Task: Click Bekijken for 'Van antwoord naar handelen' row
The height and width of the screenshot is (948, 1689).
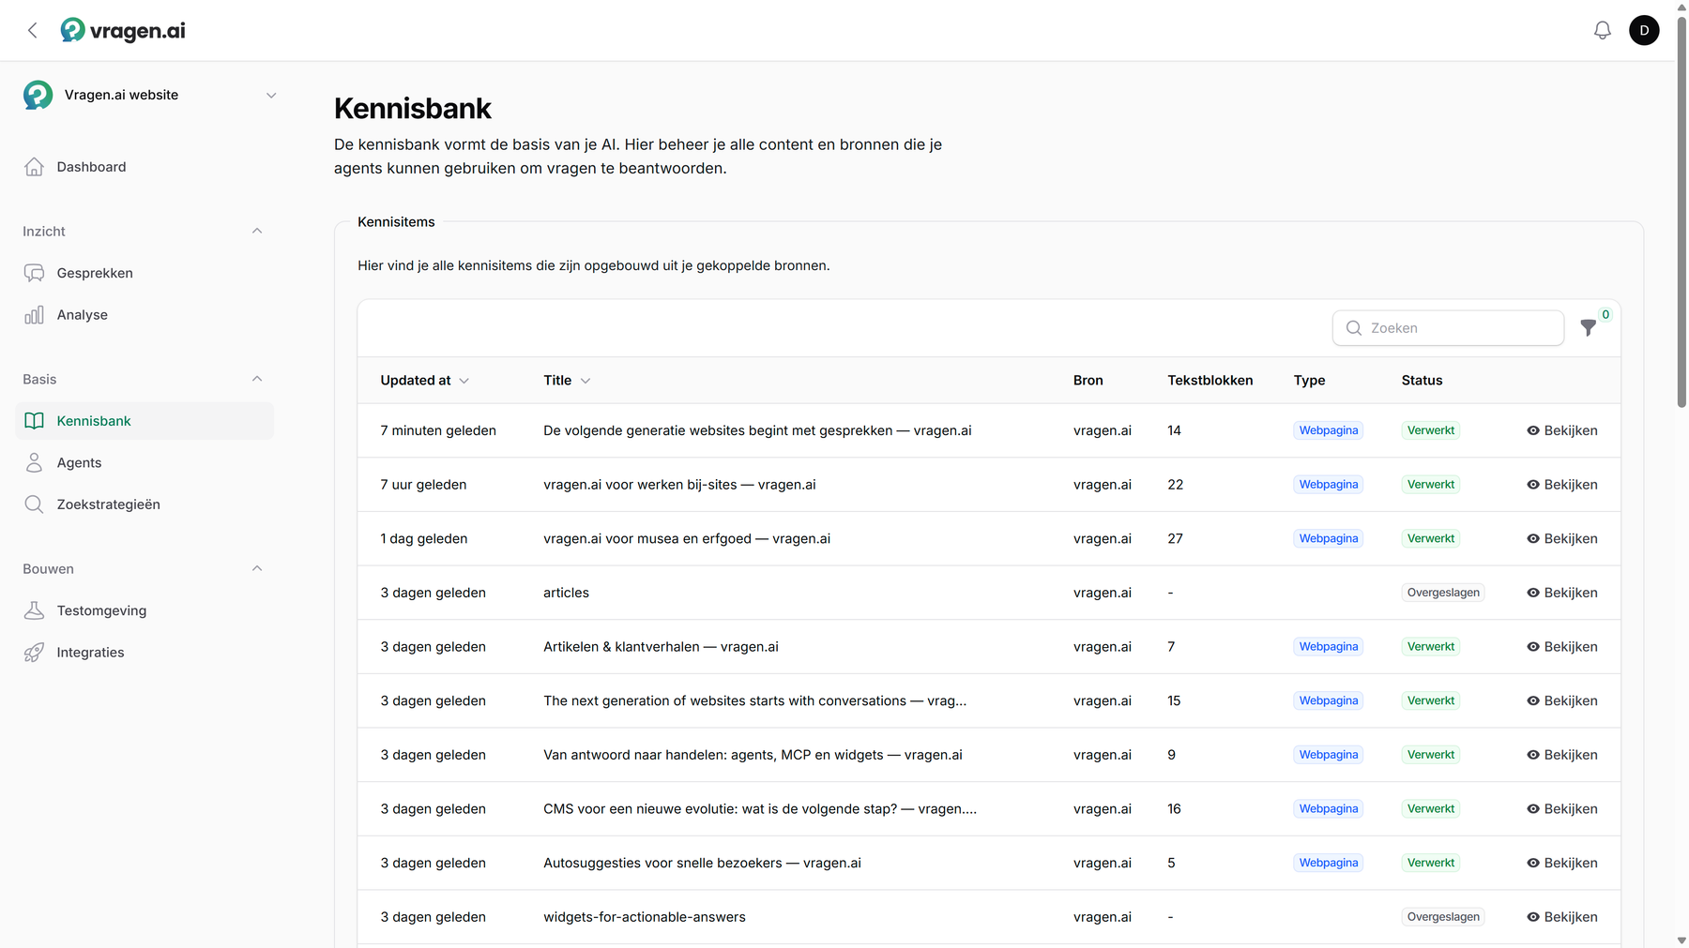Action: click(1561, 755)
